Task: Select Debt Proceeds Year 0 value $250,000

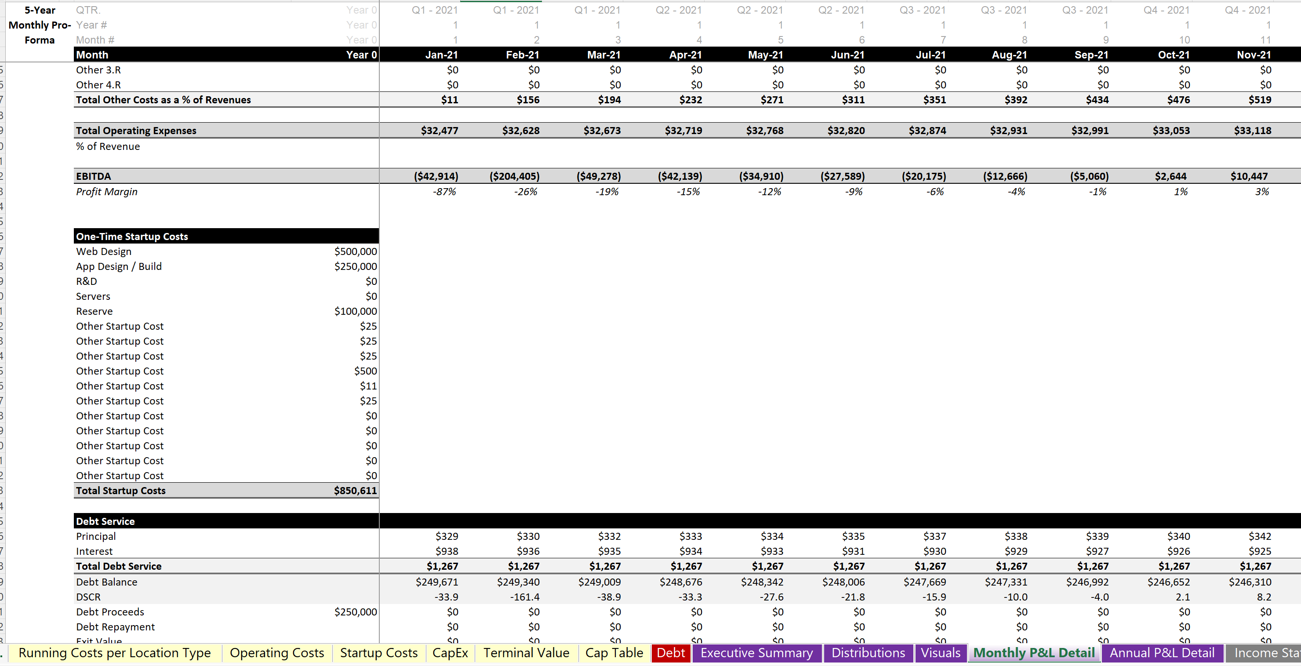Action: pyautogui.click(x=355, y=612)
